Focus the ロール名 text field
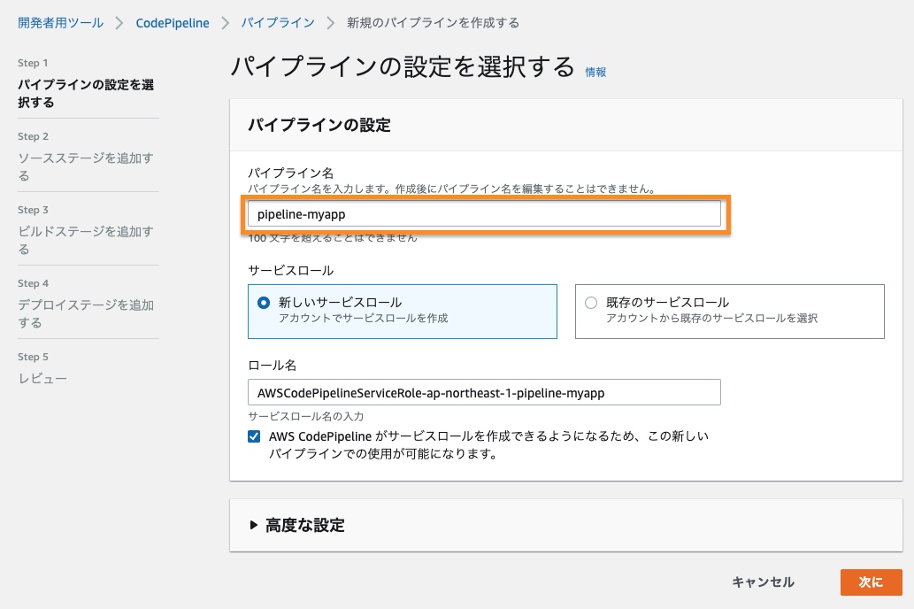This screenshot has height=609, width=914. coord(484,392)
